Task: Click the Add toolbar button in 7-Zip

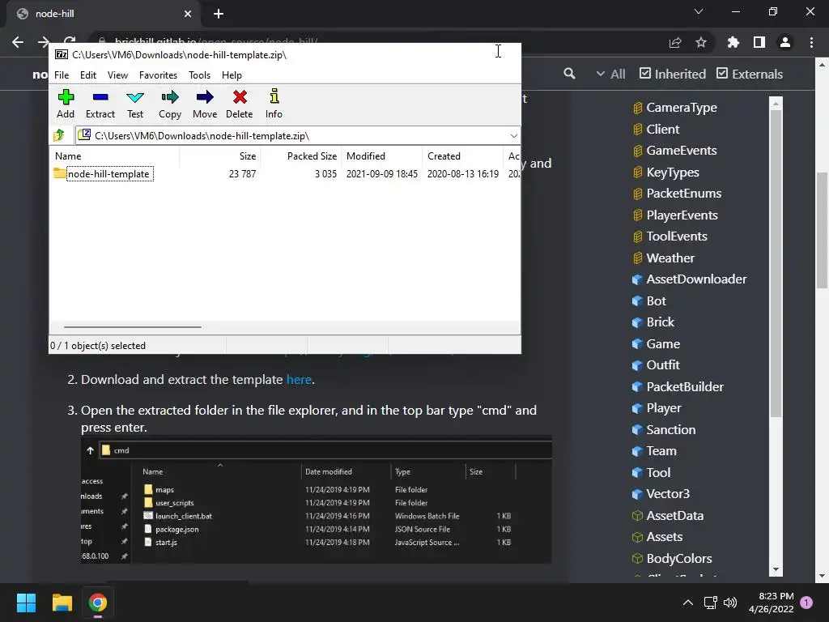Action: point(66,104)
